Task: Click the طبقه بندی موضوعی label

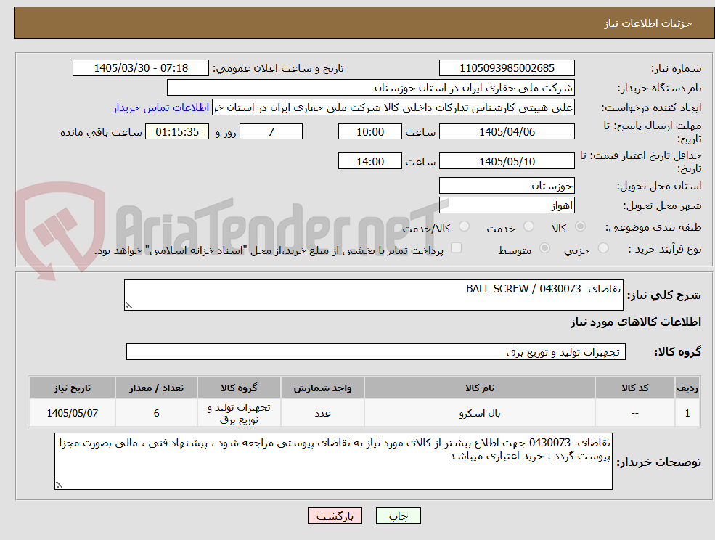Action: click(x=653, y=227)
